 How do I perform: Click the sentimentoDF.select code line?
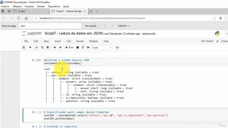106,115
